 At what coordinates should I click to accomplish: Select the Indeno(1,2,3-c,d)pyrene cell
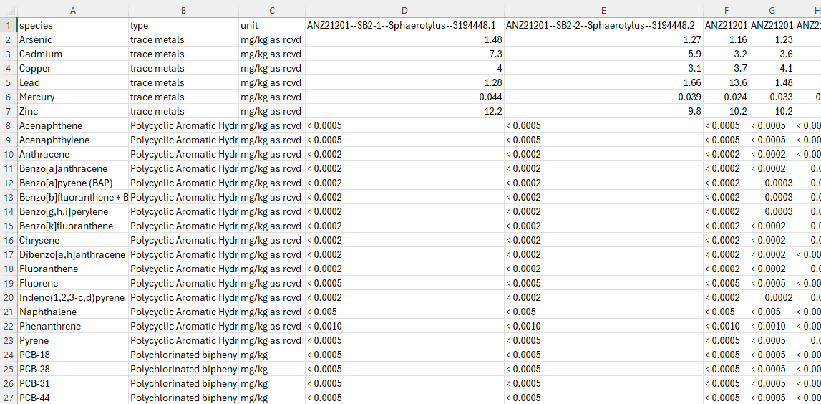point(73,298)
